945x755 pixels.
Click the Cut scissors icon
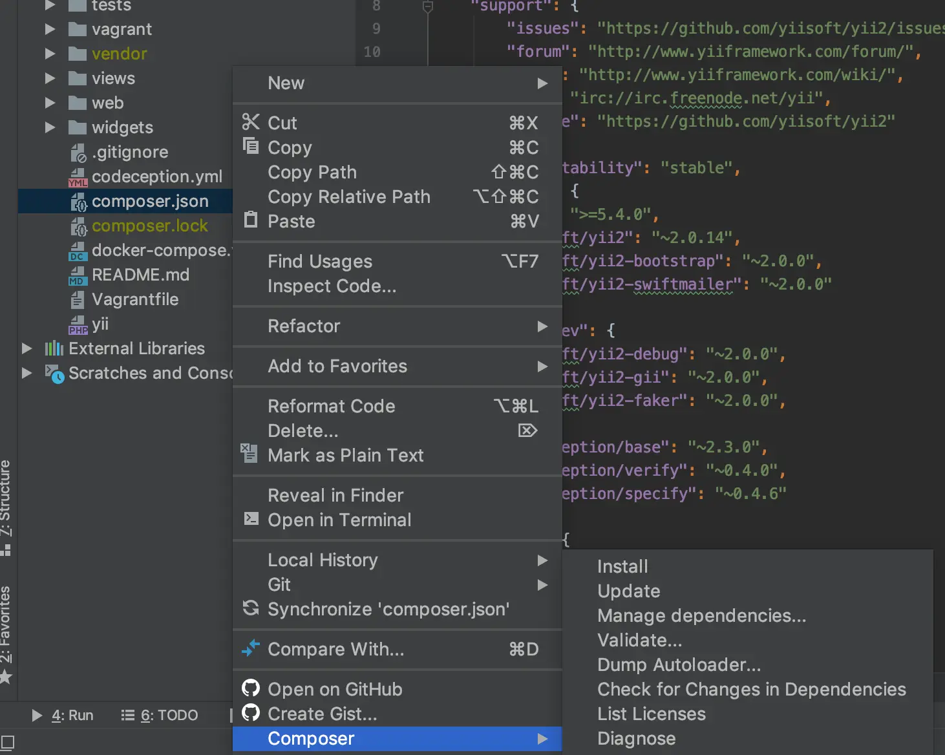tap(250, 122)
